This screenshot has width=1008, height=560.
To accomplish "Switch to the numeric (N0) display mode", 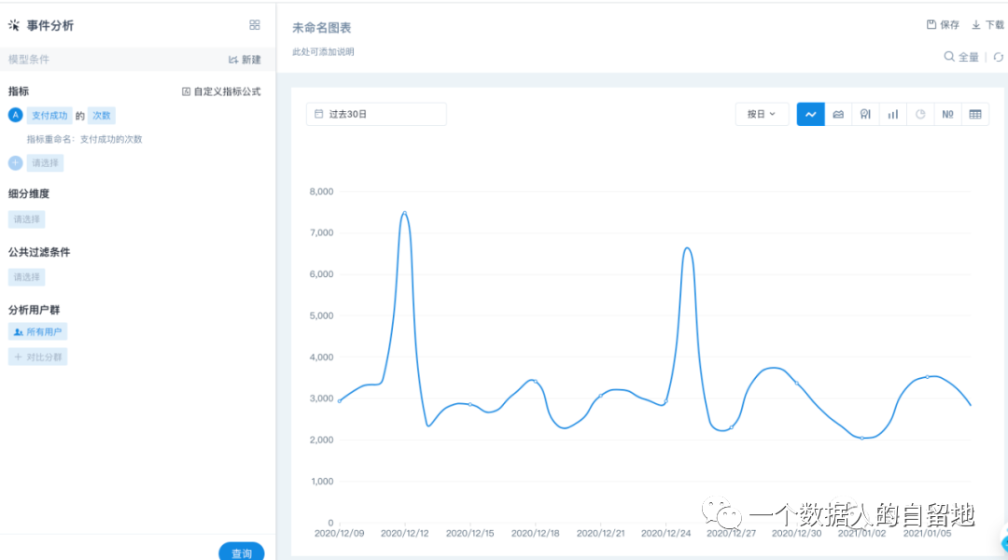I will (x=947, y=114).
